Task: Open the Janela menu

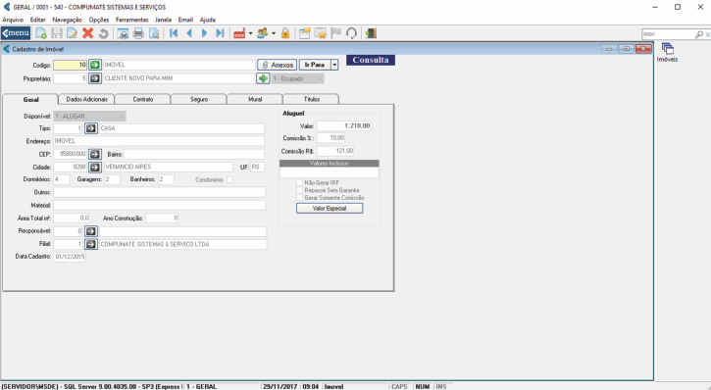Action: [x=163, y=20]
